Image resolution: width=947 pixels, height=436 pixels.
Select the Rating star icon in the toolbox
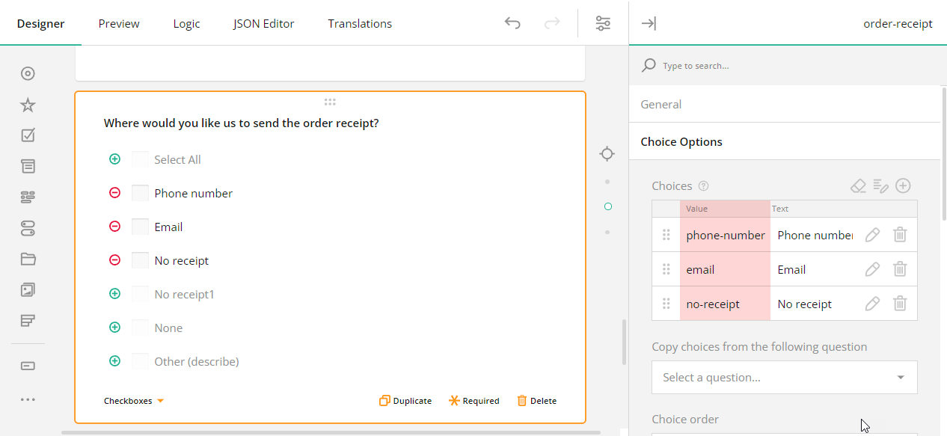coord(28,105)
